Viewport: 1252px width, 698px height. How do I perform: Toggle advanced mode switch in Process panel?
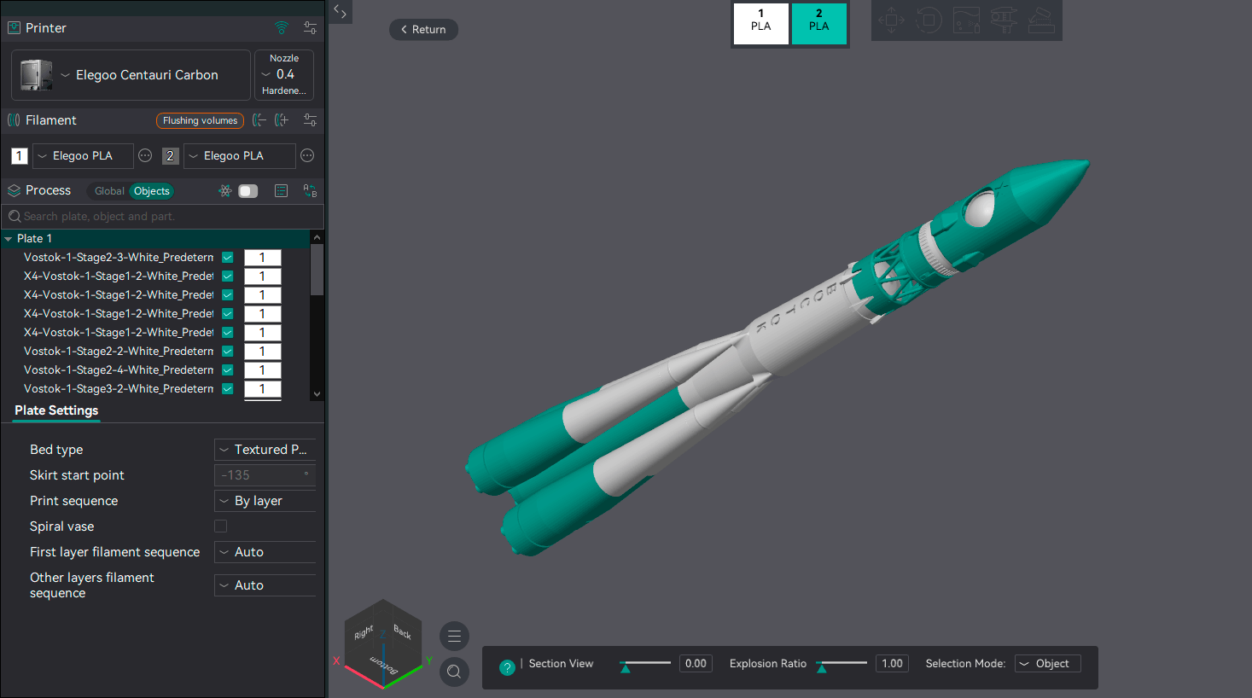coord(247,190)
